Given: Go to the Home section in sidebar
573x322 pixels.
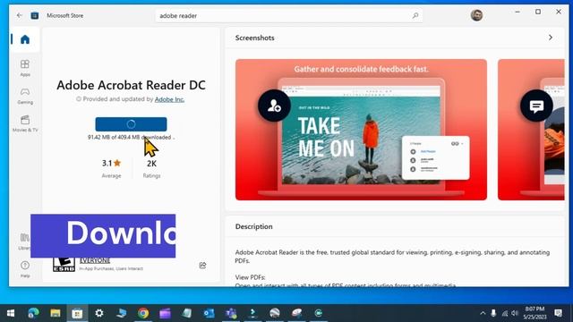Looking at the screenshot, I should coord(25,39).
